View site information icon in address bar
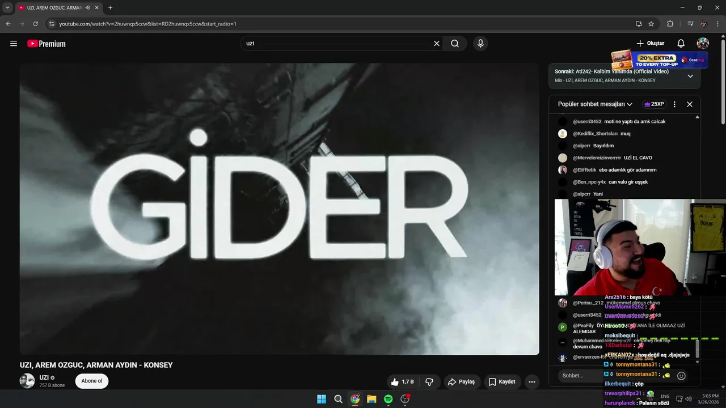Screen dimensions: 726x408 click(52, 24)
